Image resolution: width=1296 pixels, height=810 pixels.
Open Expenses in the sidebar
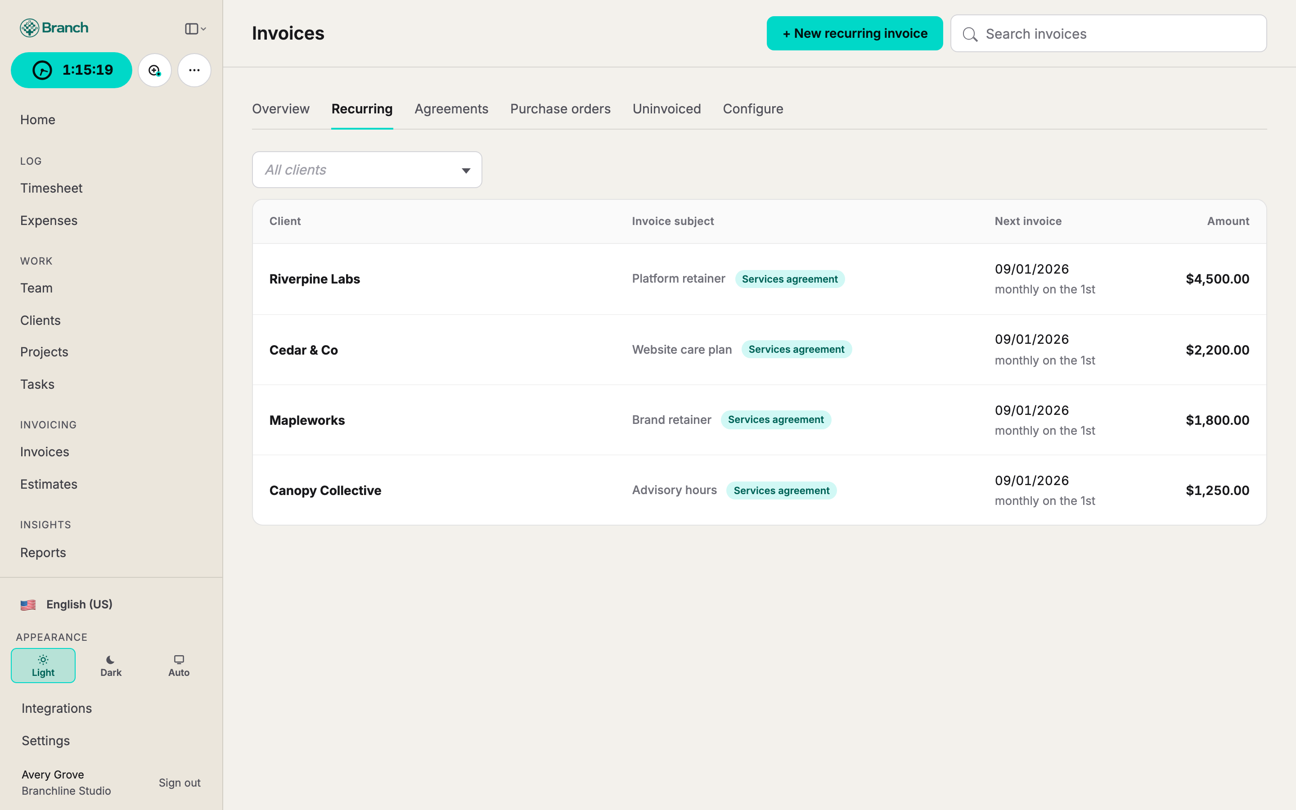(x=49, y=220)
